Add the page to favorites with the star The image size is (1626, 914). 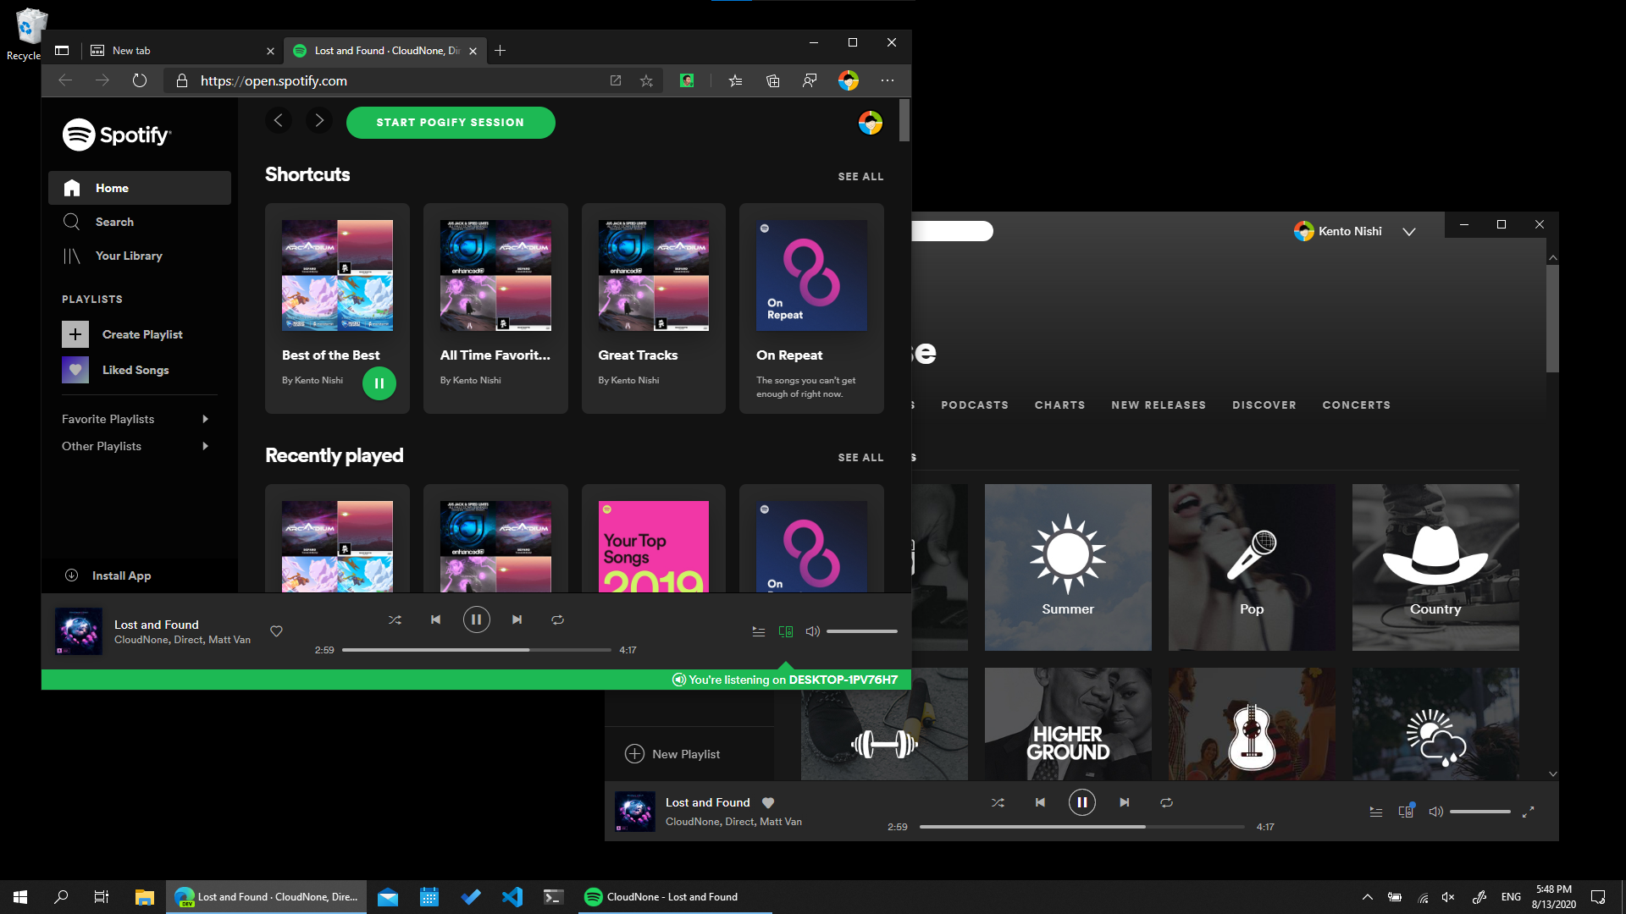[646, 80]
